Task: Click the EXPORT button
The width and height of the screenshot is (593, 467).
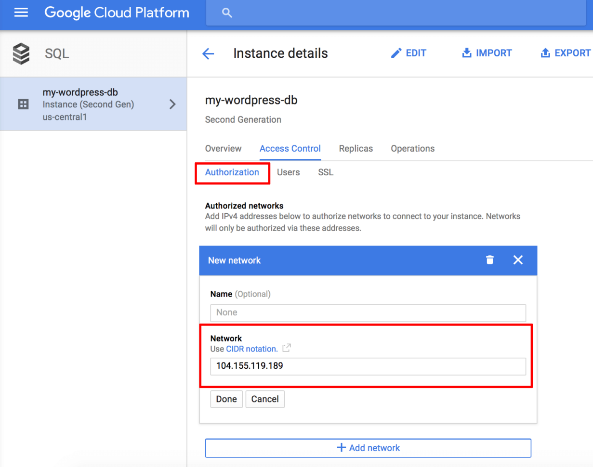Action: (x=566, y=53)
